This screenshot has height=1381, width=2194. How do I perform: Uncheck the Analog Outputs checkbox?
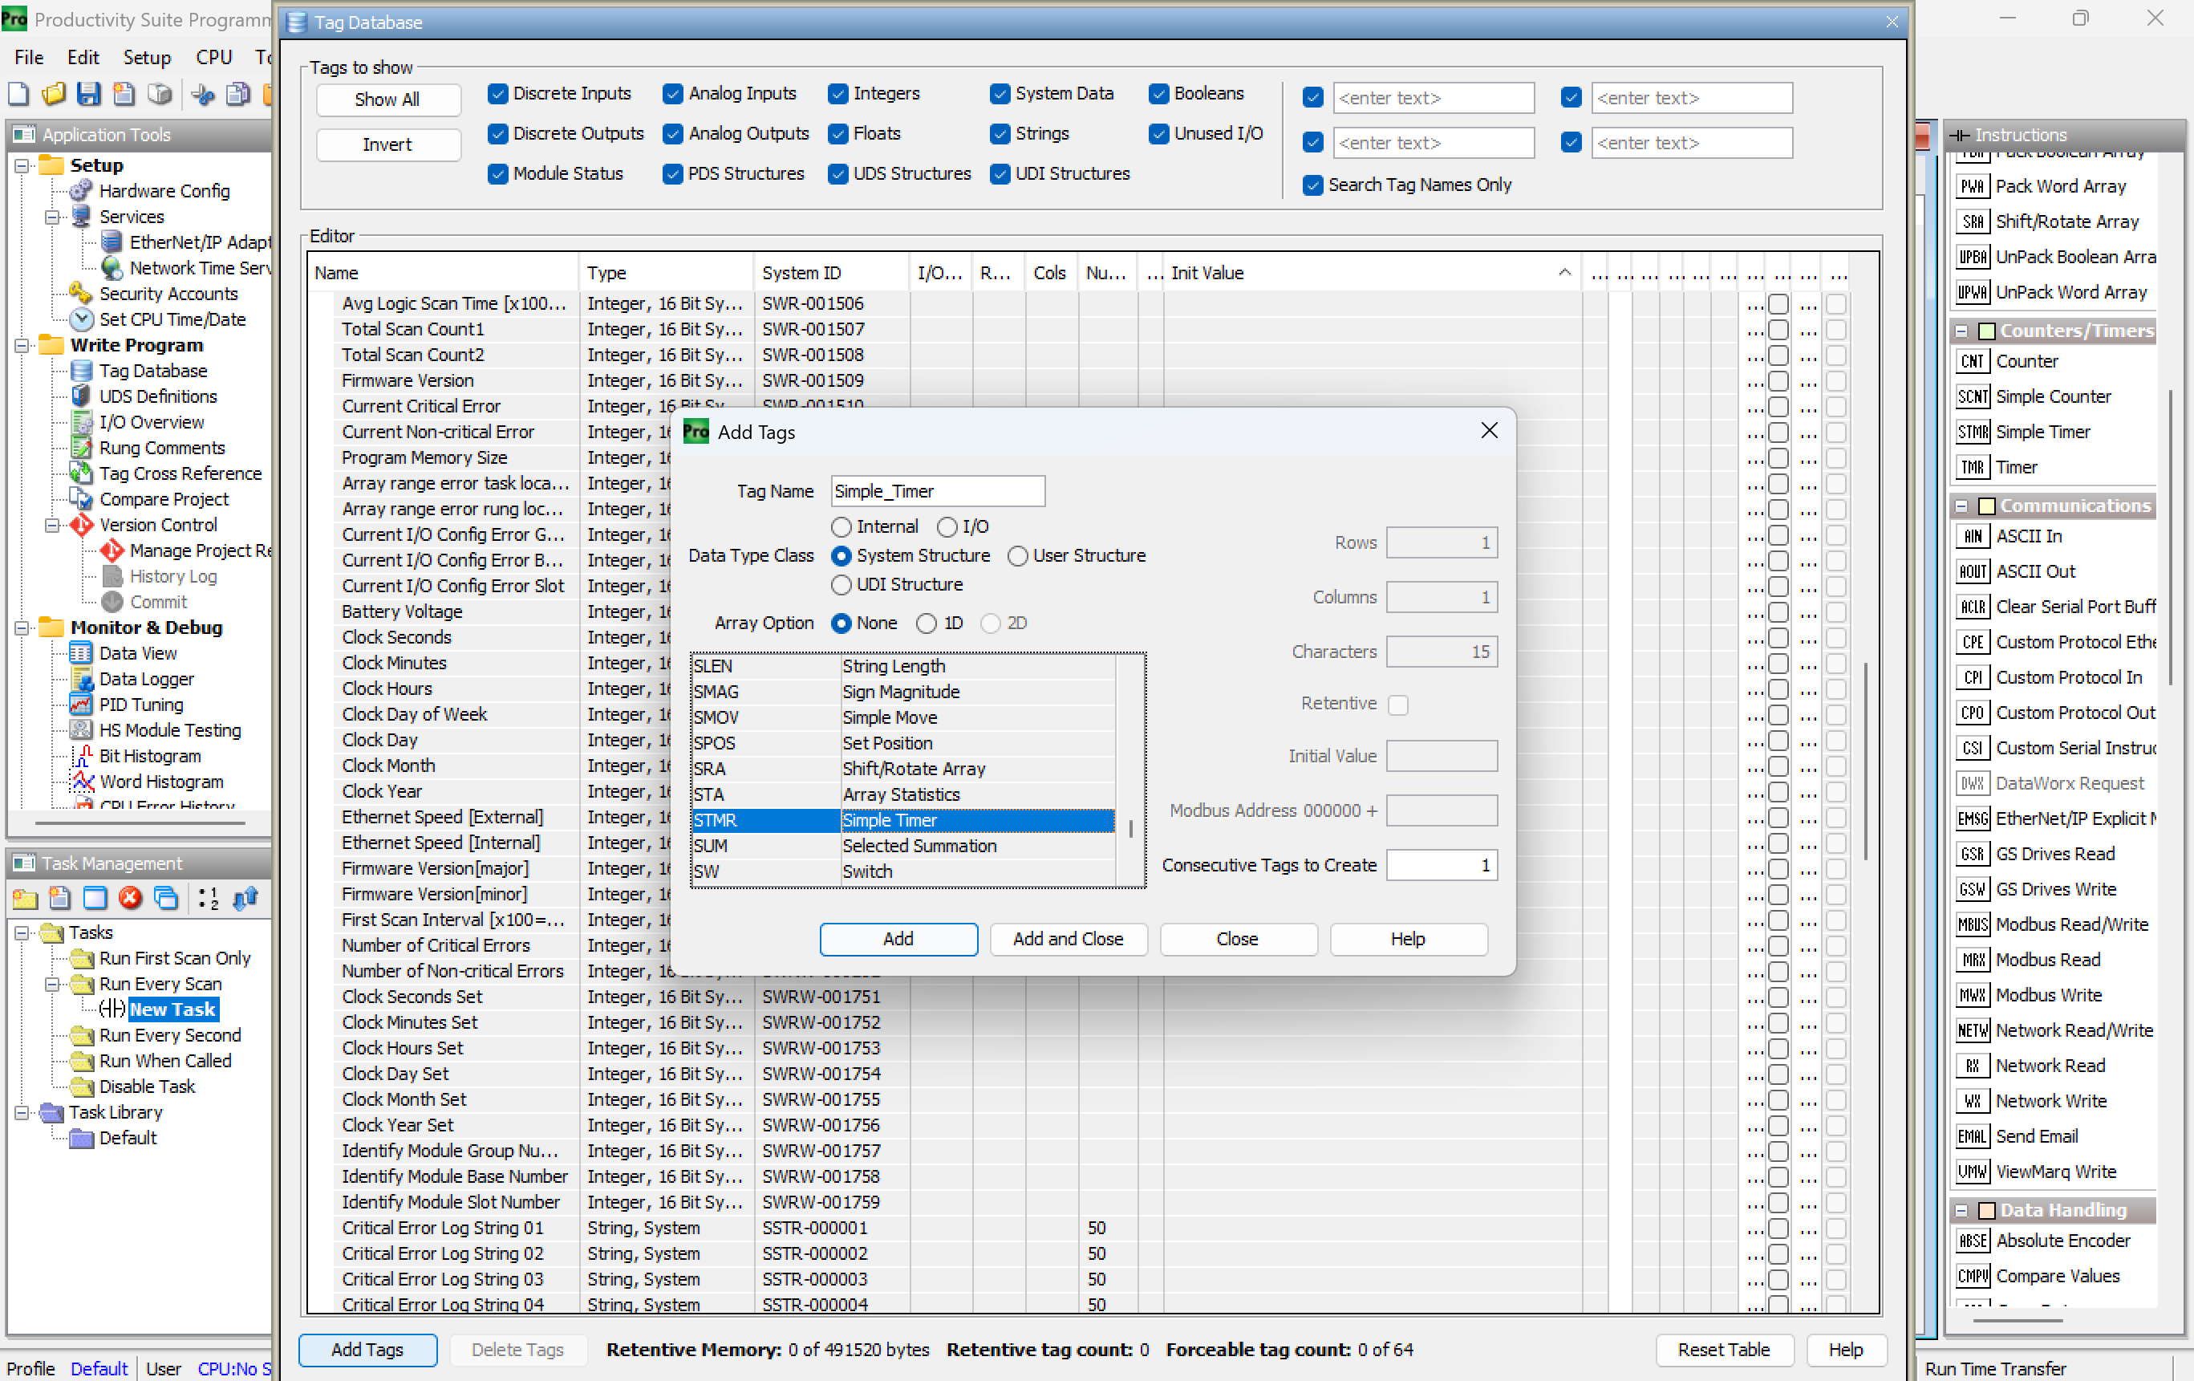click(x=672, y=133)
